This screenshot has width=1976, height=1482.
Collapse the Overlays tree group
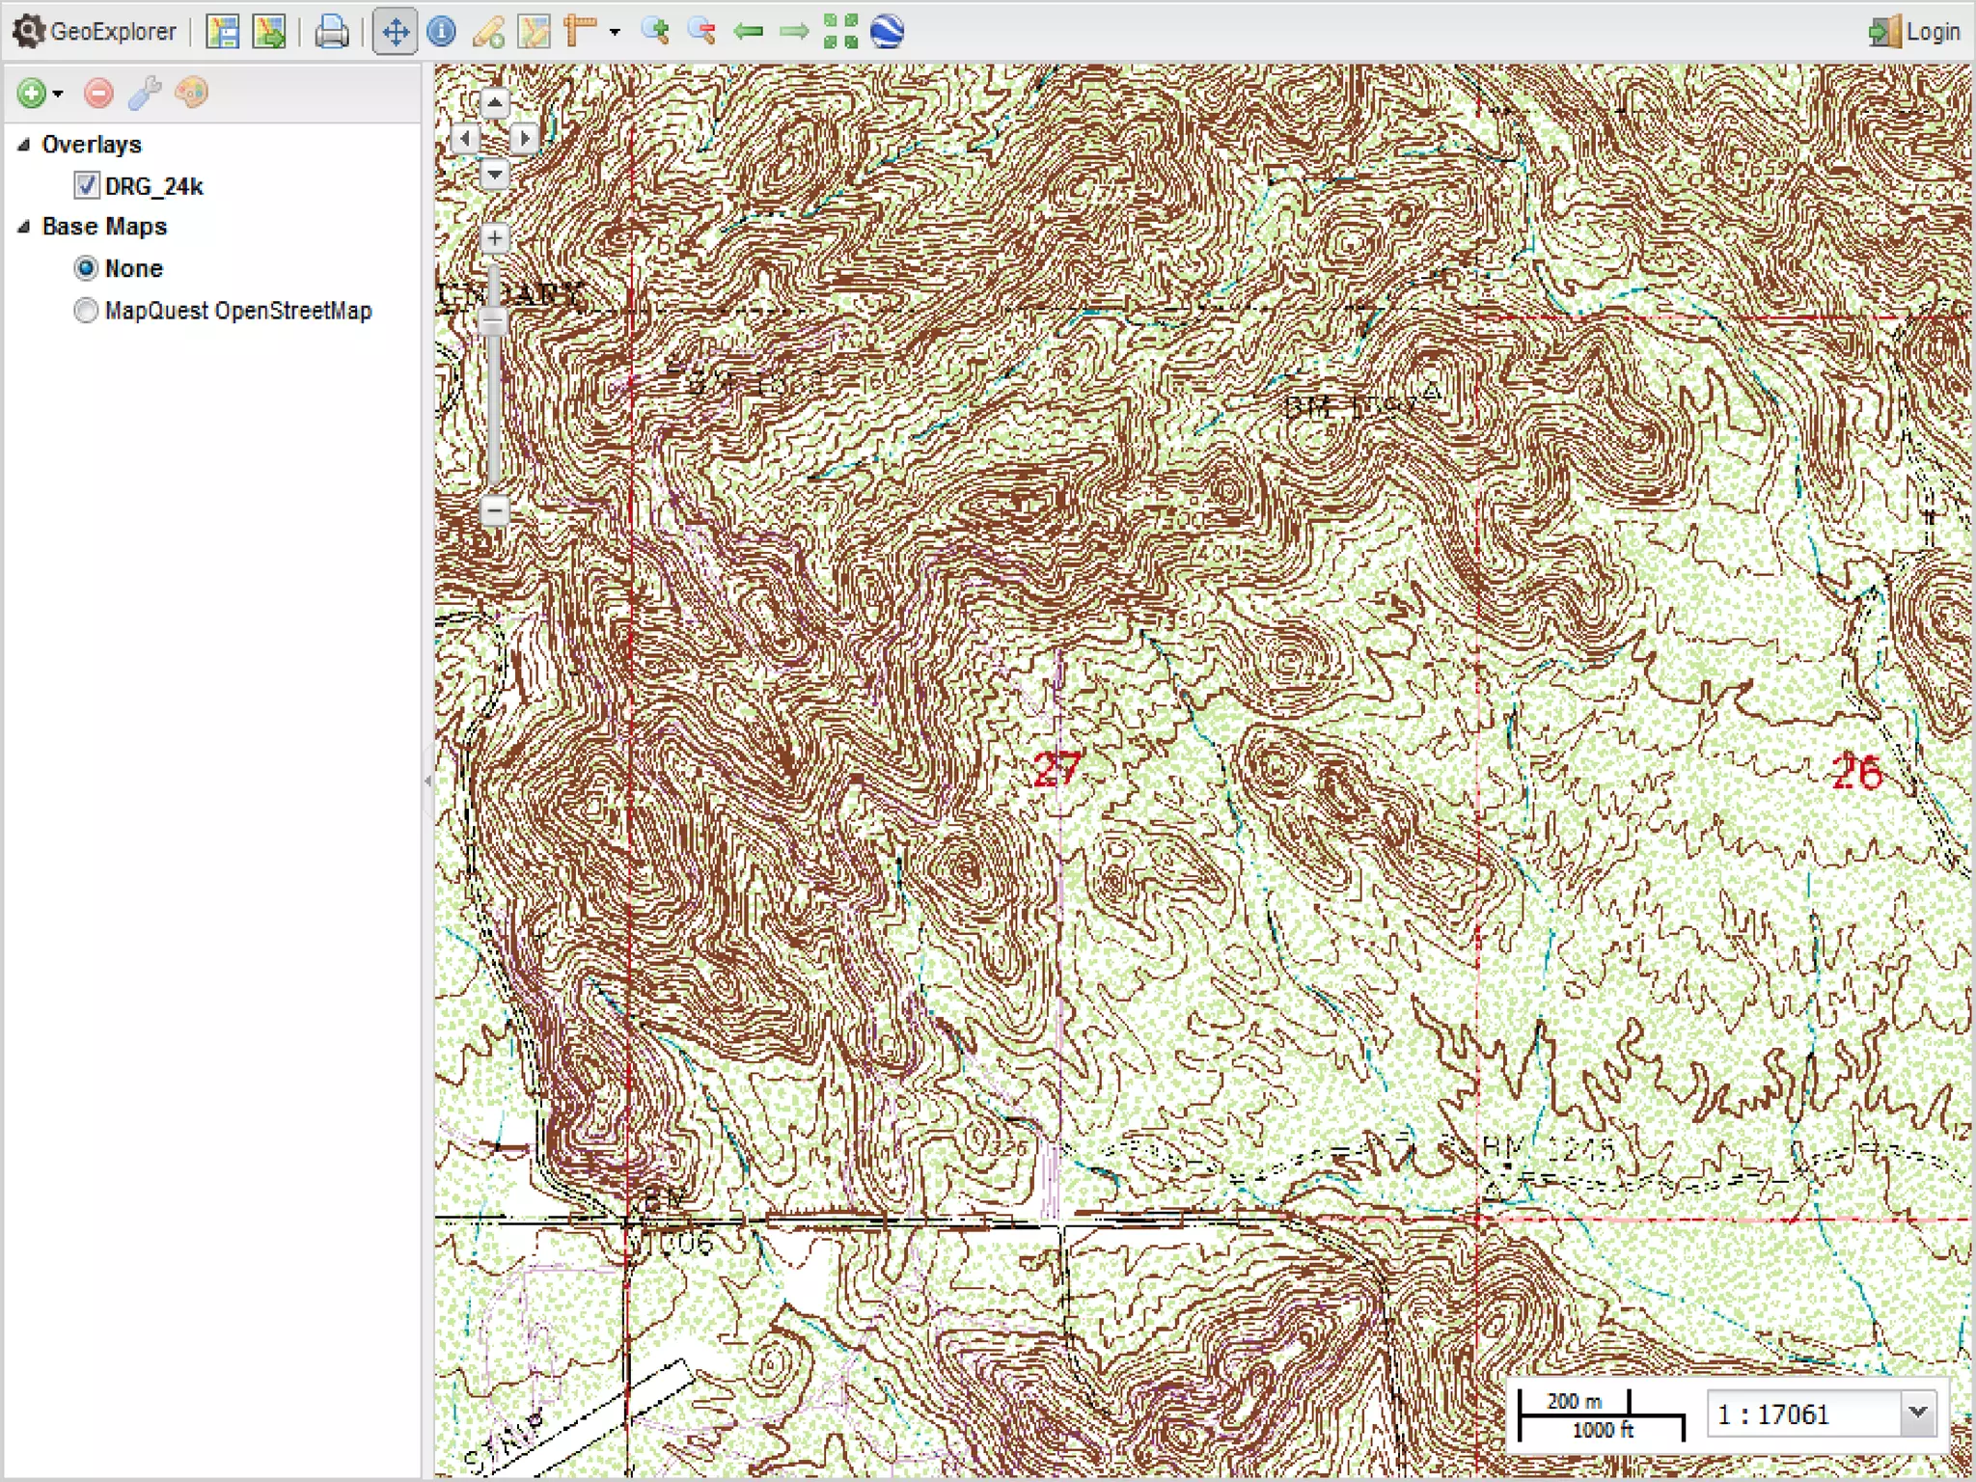tap(24, 145)
